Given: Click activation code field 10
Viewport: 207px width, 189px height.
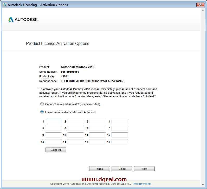Looking at the screenshot, I should pos(75,135).
